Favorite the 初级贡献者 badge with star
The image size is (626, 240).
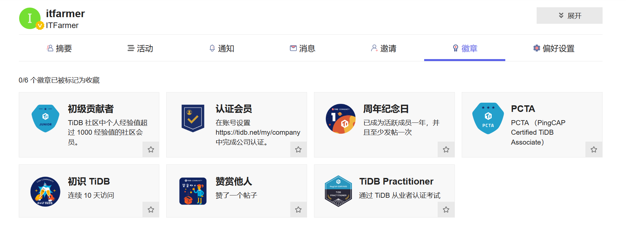tap(151, 150)
